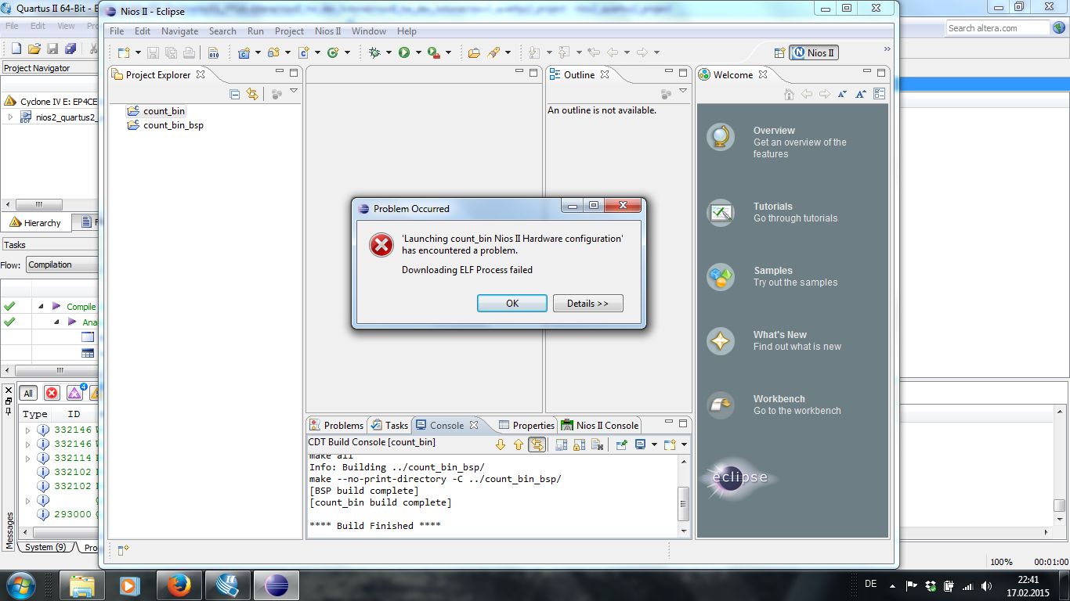Open the Overview link in Welcome
Screen dimensions: 1070x601
[x=774, y=131]
